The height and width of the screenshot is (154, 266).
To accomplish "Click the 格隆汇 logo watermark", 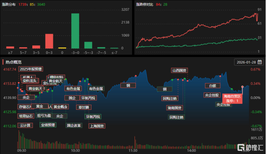I will (x=250, y=147).
